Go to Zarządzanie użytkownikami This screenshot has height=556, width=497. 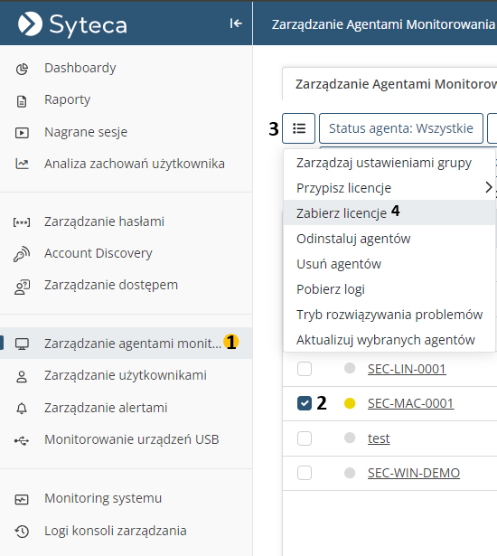pyautogui.click(x=126, y=375)
